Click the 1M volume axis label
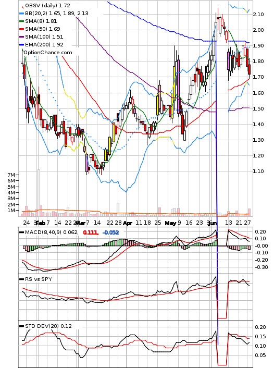This screenshot has width=274, height=368. coord(11,210)
